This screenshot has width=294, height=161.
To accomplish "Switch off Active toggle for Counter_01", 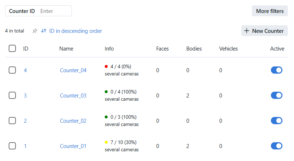I will point(276,146).
